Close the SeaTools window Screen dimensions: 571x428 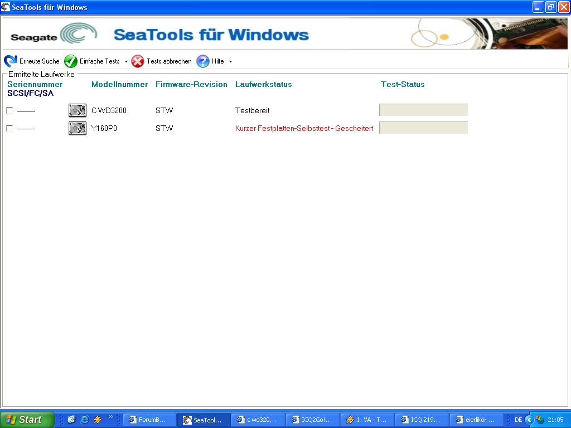[564, 7]
